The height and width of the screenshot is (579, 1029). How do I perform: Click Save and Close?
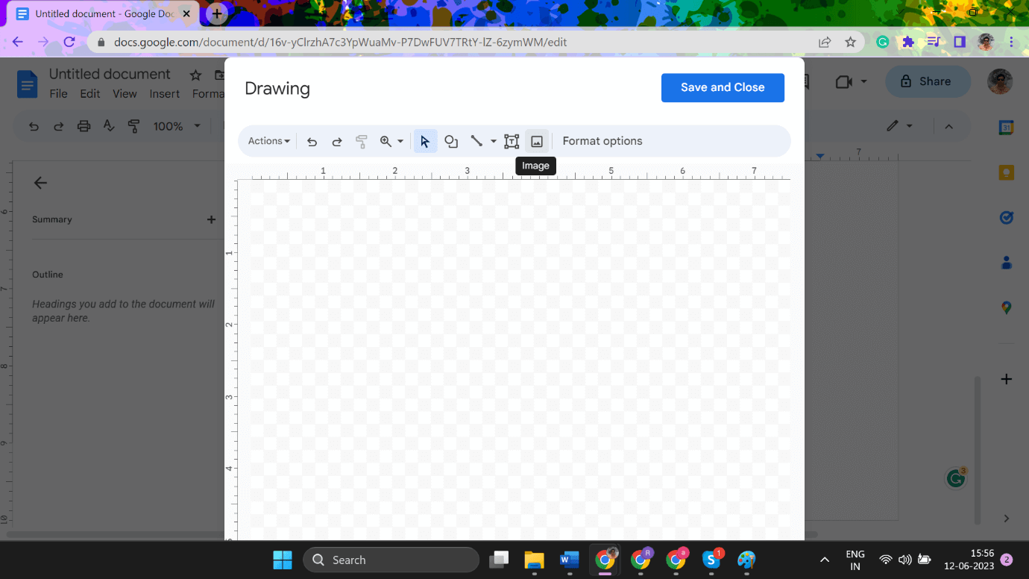click(722, 87)
